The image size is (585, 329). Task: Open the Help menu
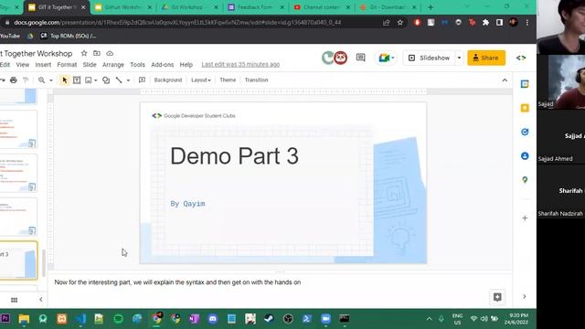coord(186,65)
